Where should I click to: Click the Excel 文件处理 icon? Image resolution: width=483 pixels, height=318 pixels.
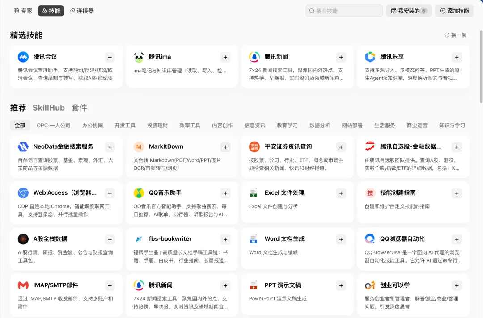point(254,193)
